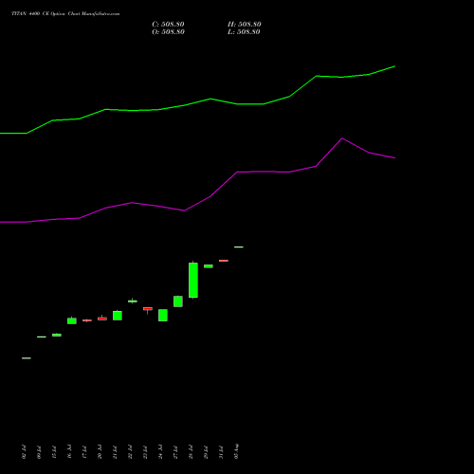Click the Aug date label on the axis

pos(236,451)
